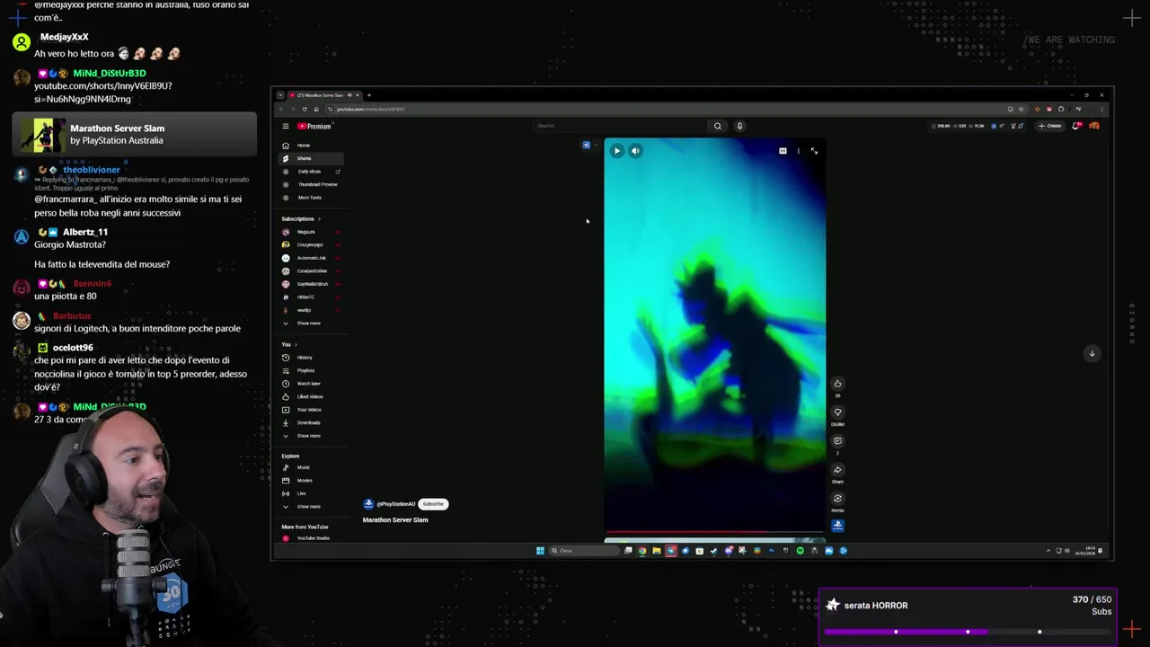This screenshot has width=1150, height=647.
Task: Open Downloads in the sidebar
Action: point(310,422)
